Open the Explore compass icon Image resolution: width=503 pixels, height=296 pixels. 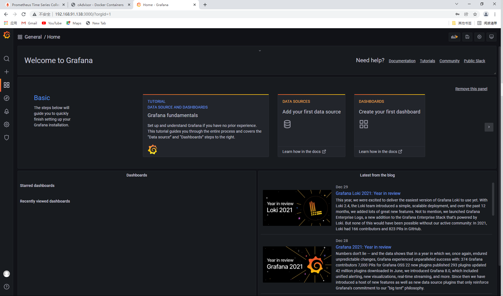click(x=7, y=98)
